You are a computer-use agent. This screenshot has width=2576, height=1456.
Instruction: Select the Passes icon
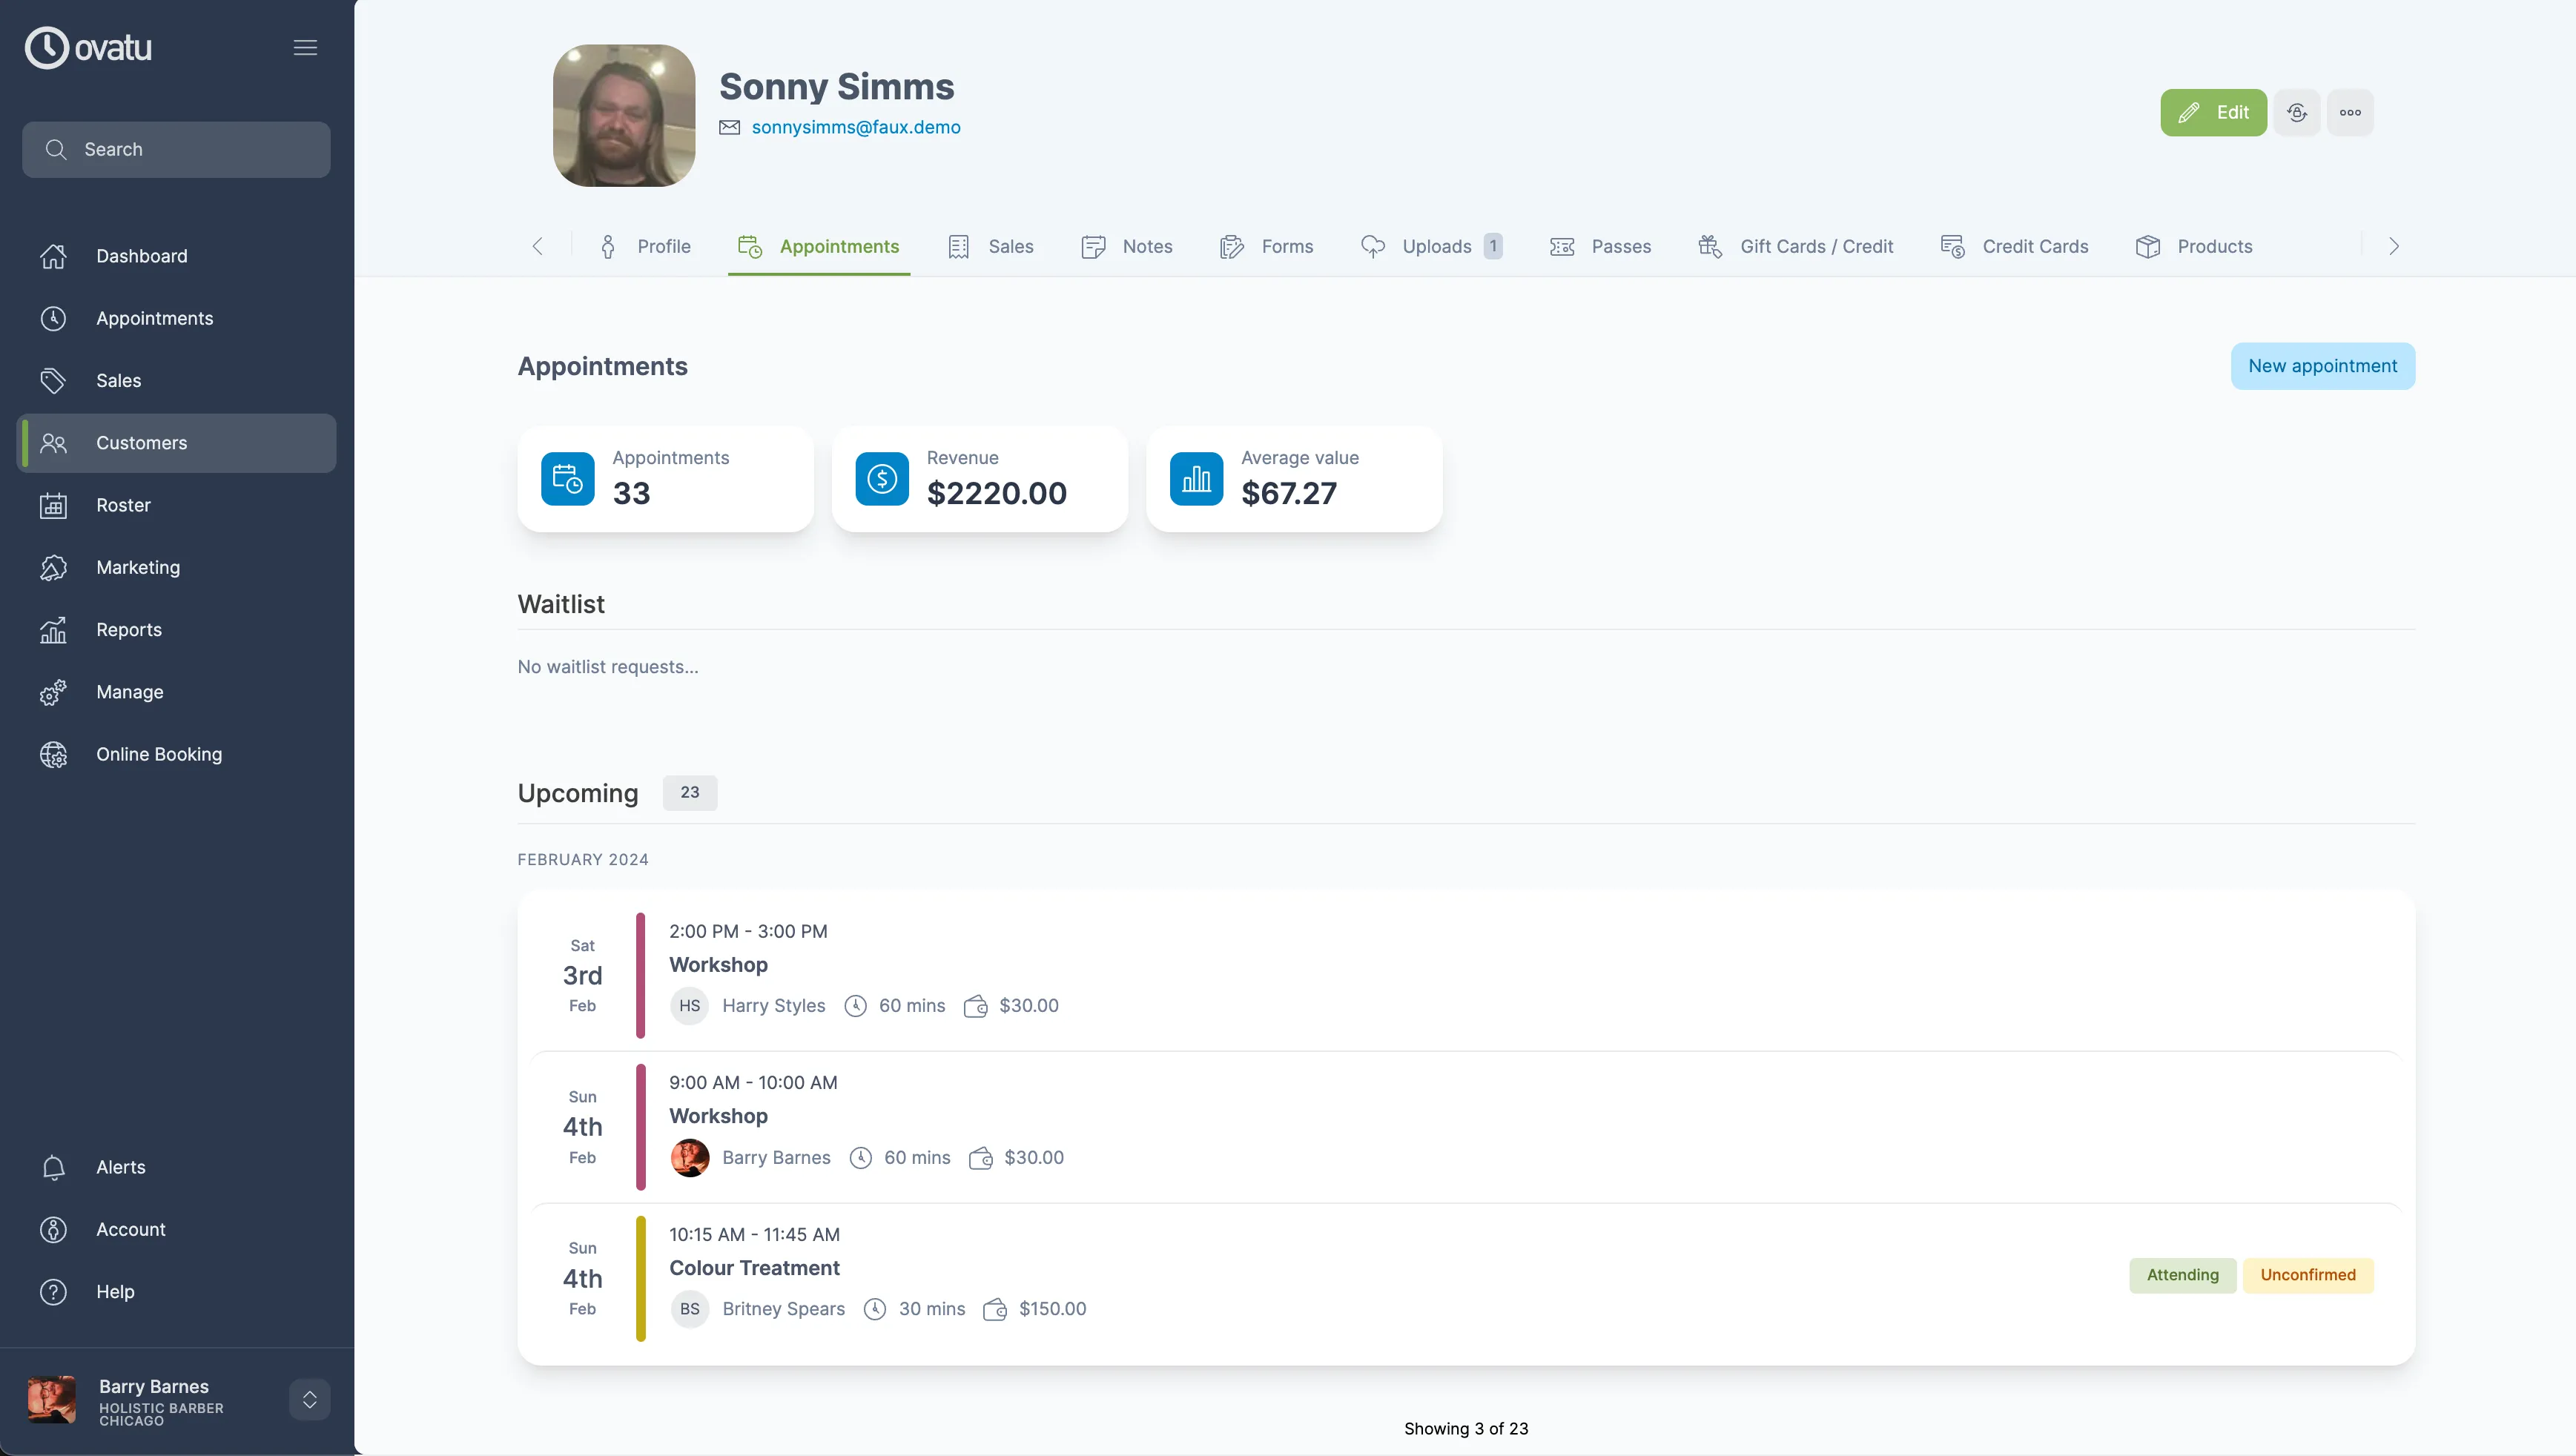(x=1561, y=246)
